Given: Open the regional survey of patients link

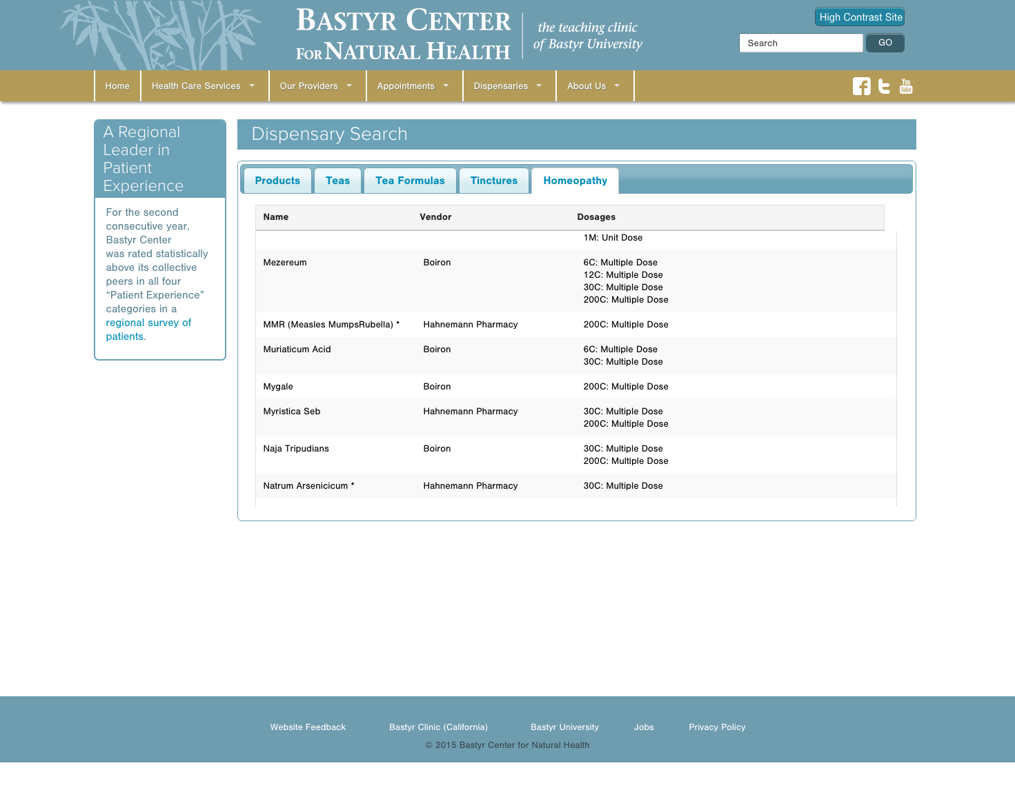Looking at the screenshot, I should click(148, 330).
